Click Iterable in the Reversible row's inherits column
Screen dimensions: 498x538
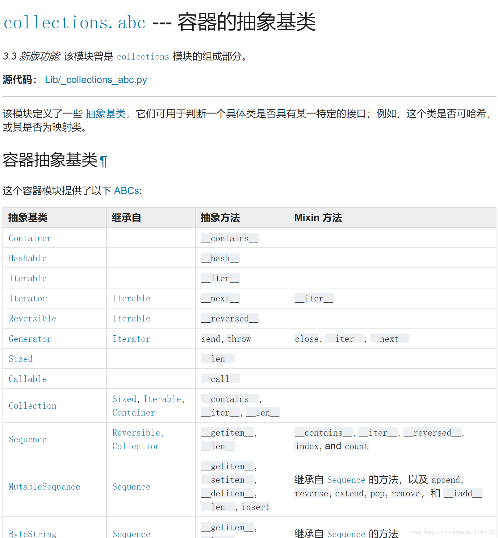tap(132, 318)
